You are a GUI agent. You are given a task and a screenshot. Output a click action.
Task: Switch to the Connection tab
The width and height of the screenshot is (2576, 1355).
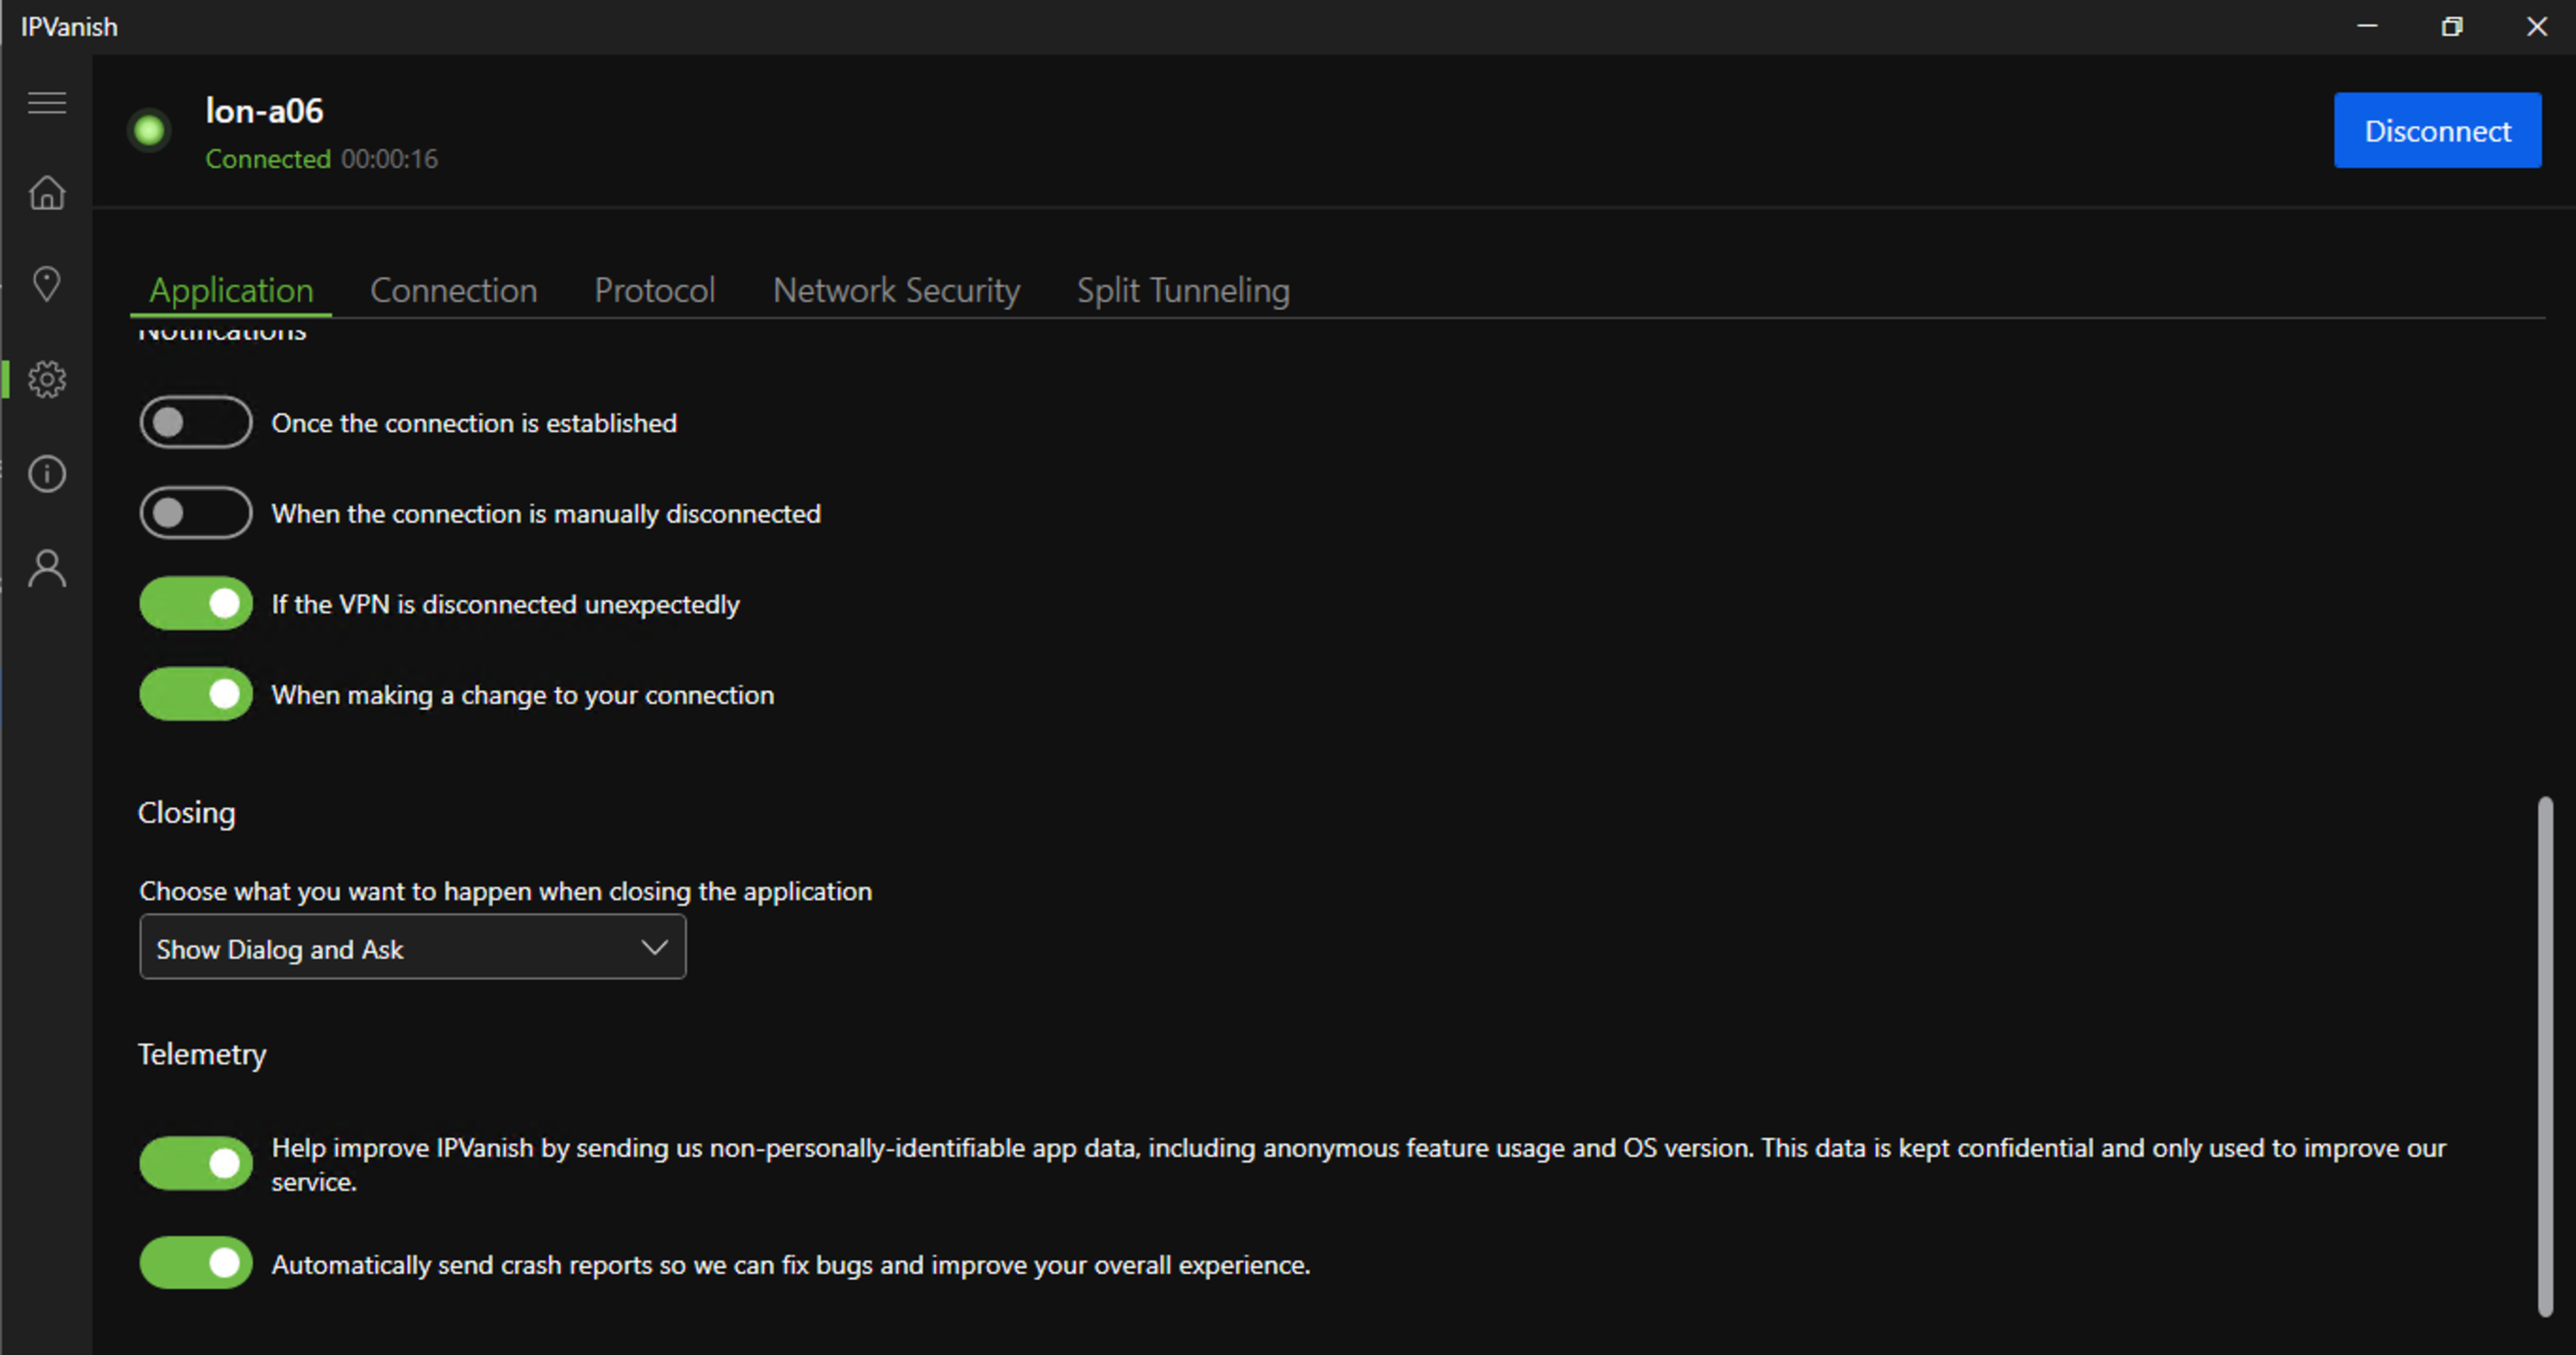[453, 290]
